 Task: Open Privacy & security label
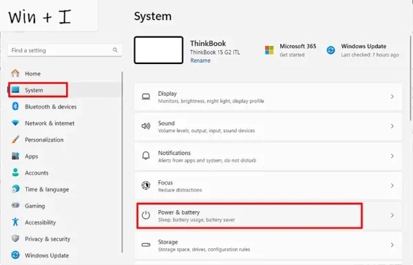pyautogui.click(x=47, y=239)
